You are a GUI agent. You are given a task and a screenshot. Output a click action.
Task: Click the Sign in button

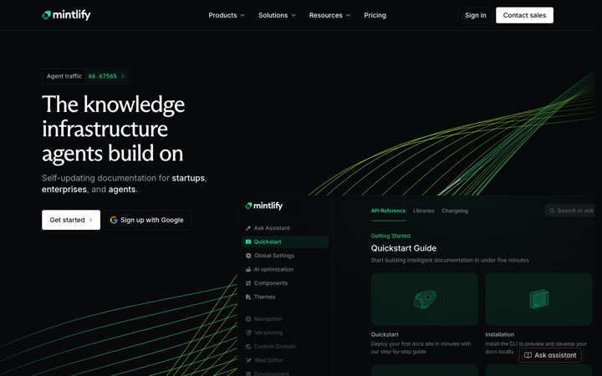[475, 15]
